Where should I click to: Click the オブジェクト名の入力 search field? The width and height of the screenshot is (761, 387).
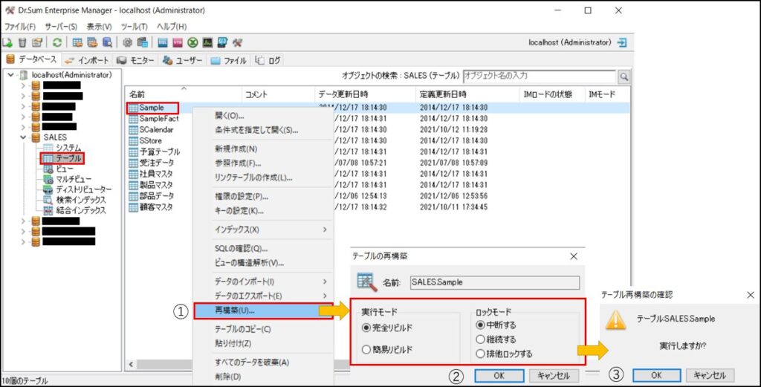click(x=538, y=76)
